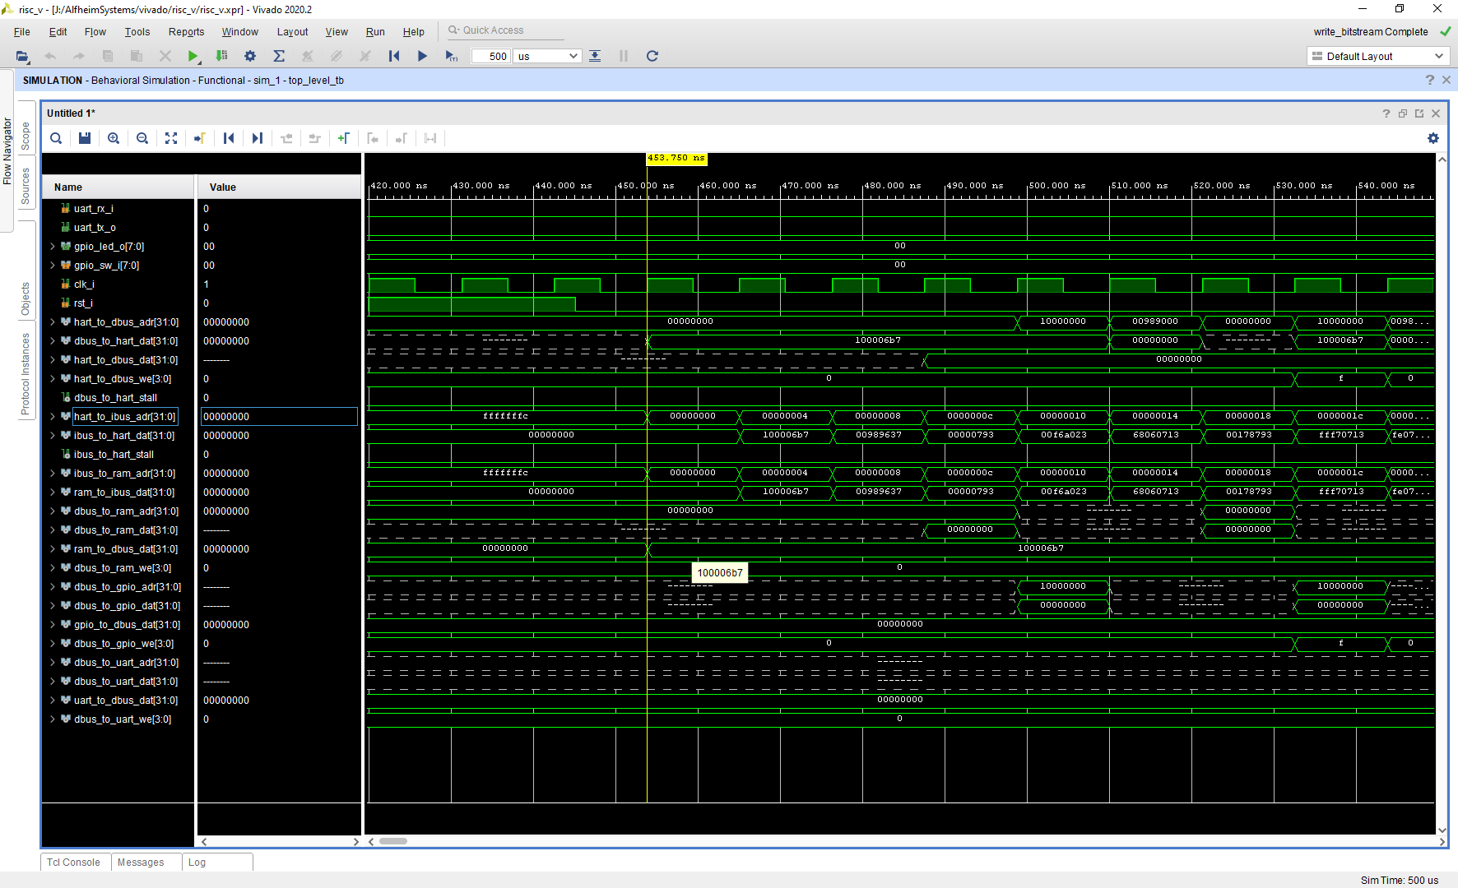Expand dbus_to_hart_dat[31:0] signal
This screenshot has width=1458, height=888.
(53, 341)
